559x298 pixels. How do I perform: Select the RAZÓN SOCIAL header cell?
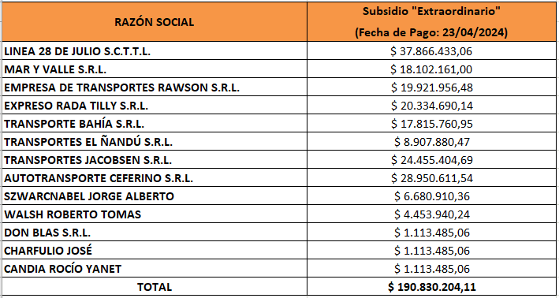pyautogui.click(x=155, y=22)
